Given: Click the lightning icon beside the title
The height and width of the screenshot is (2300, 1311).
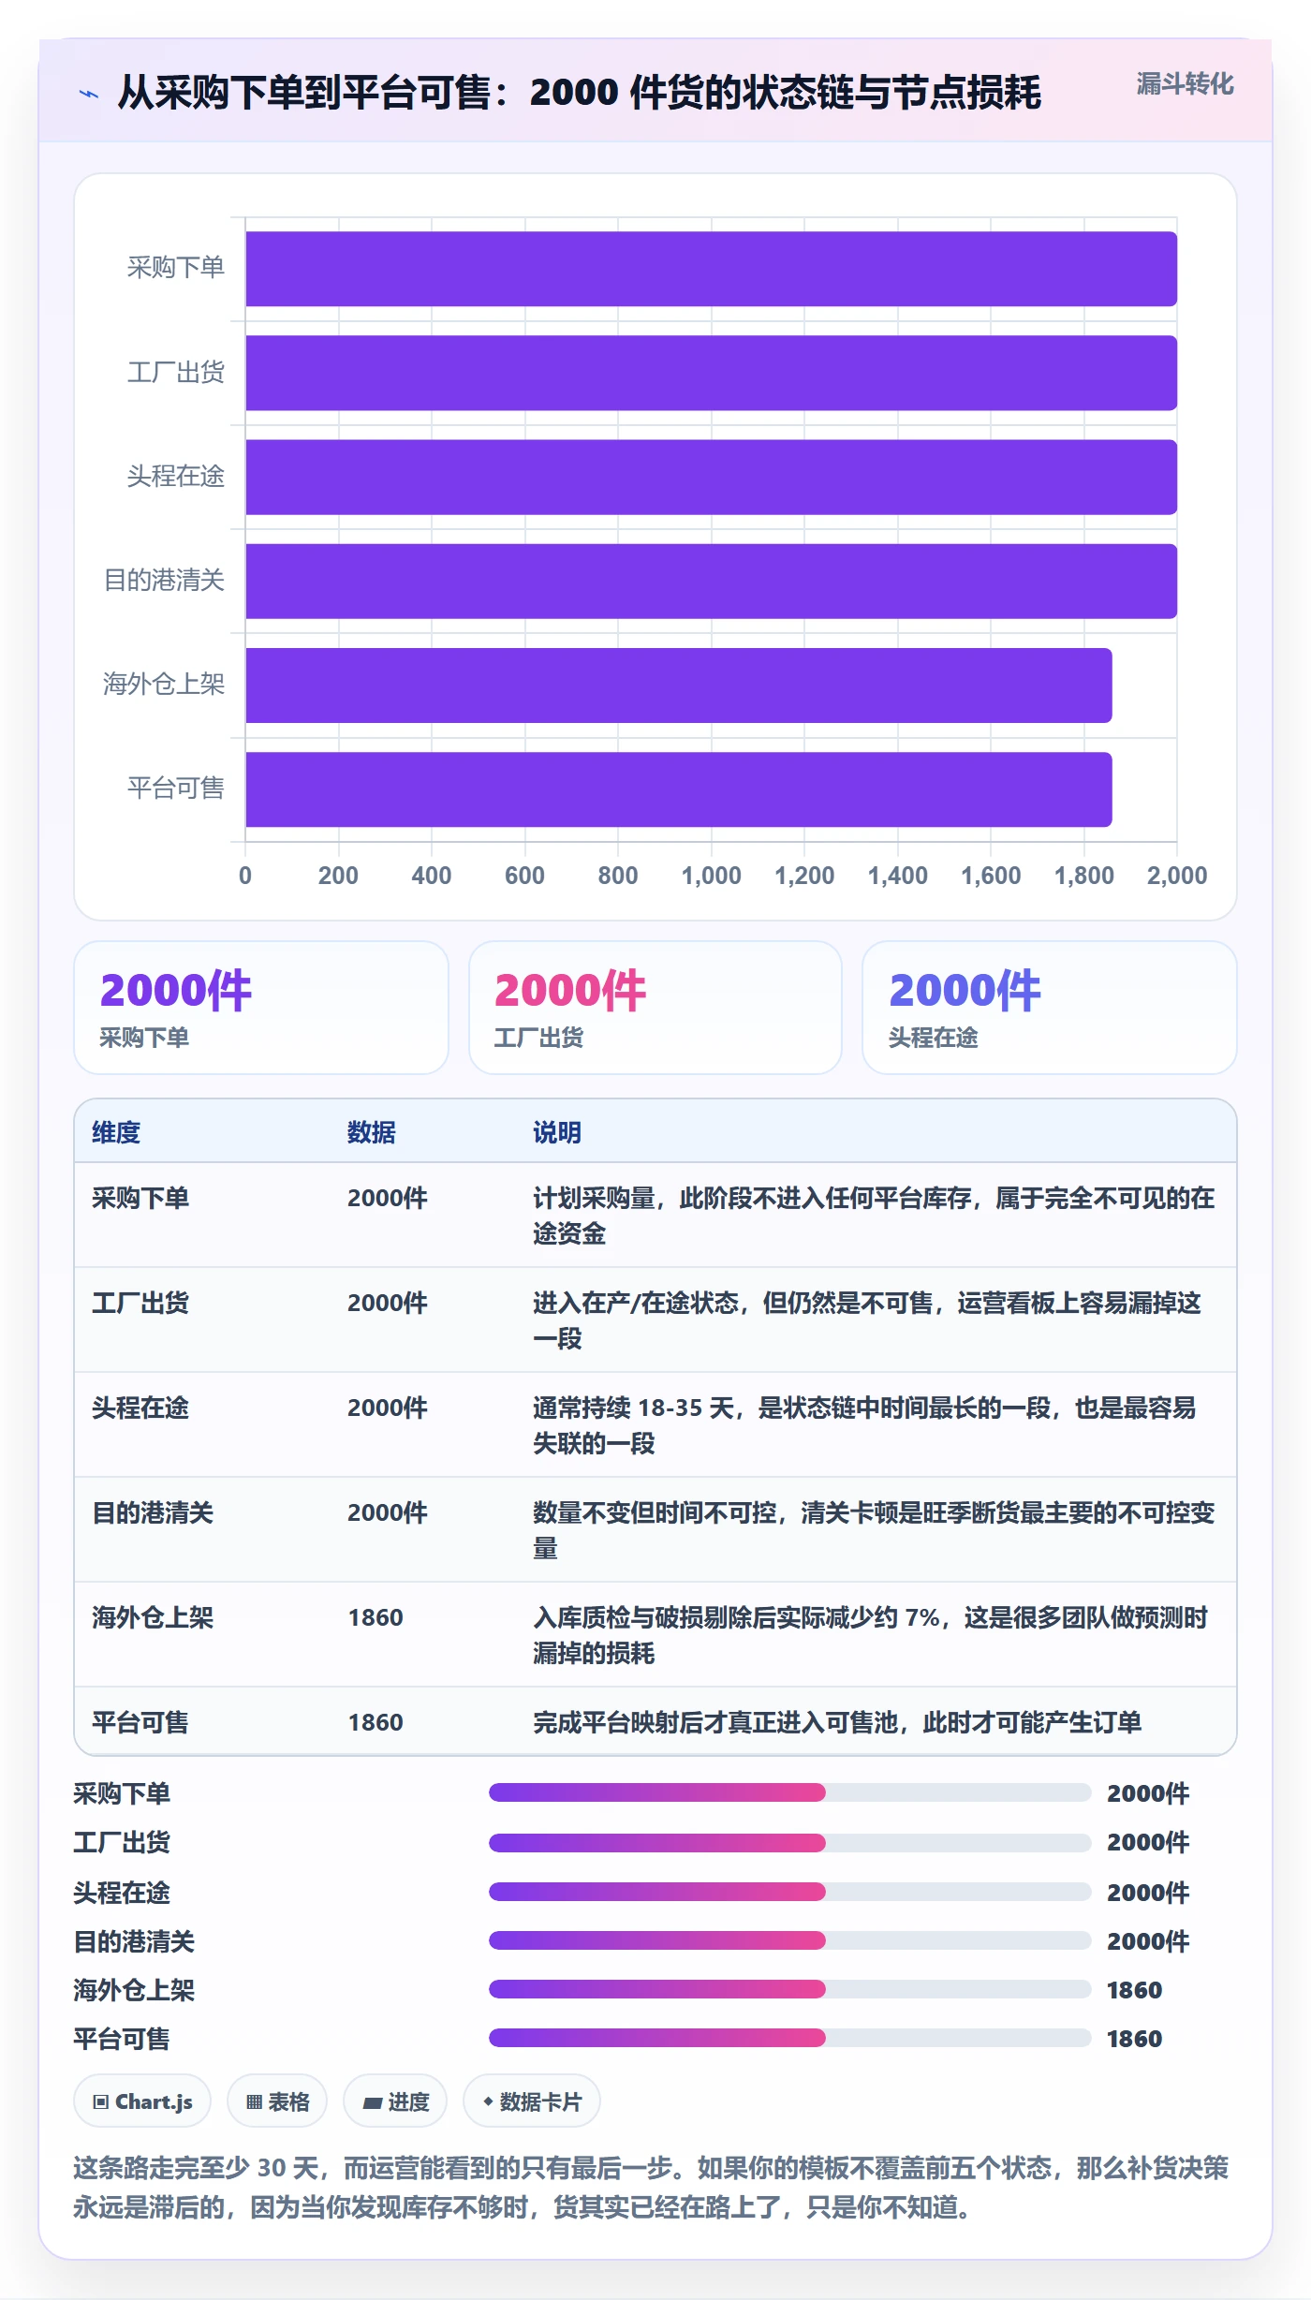Looking at the screenshot, I should pyautogui.click(x=89, y=94).
